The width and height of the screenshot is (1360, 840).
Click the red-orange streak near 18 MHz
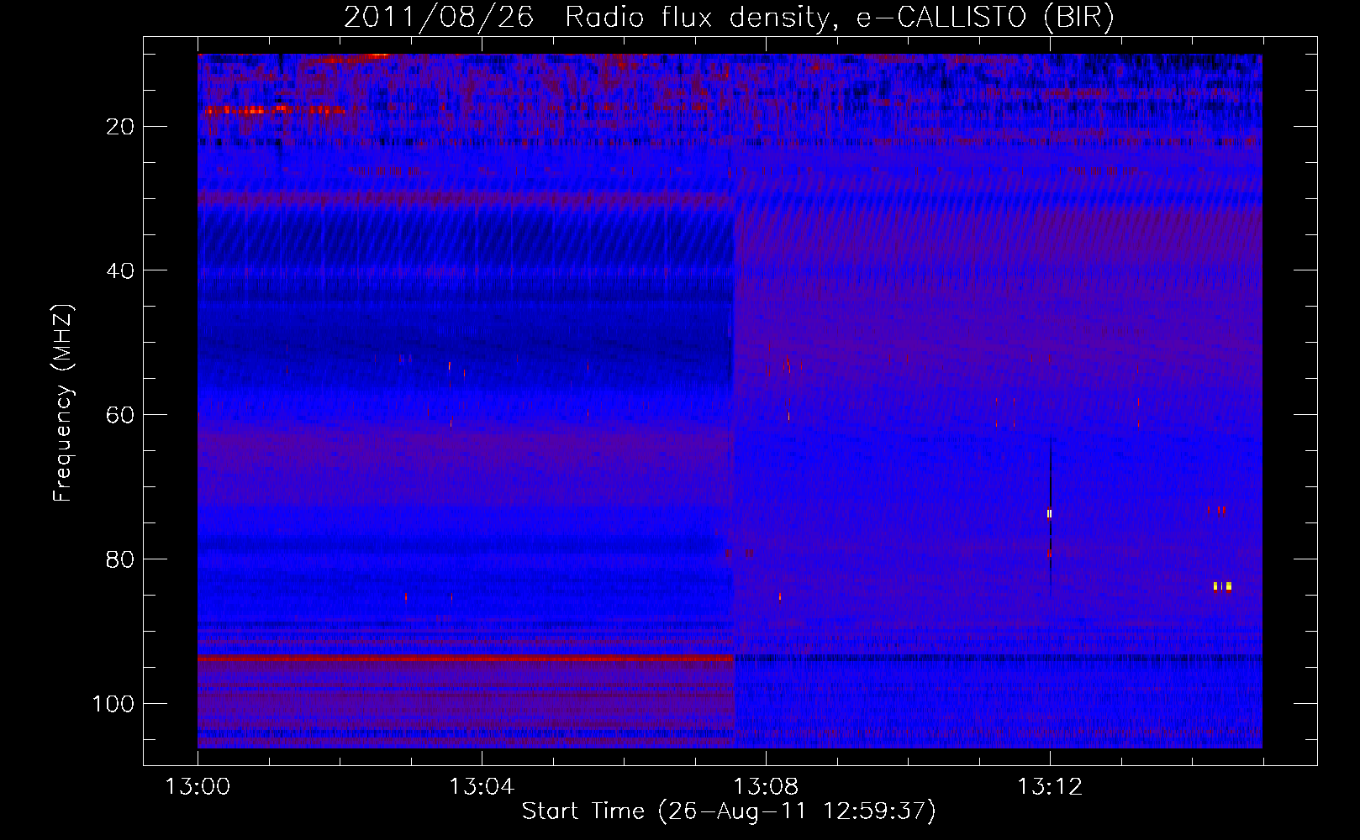(274, 110)
